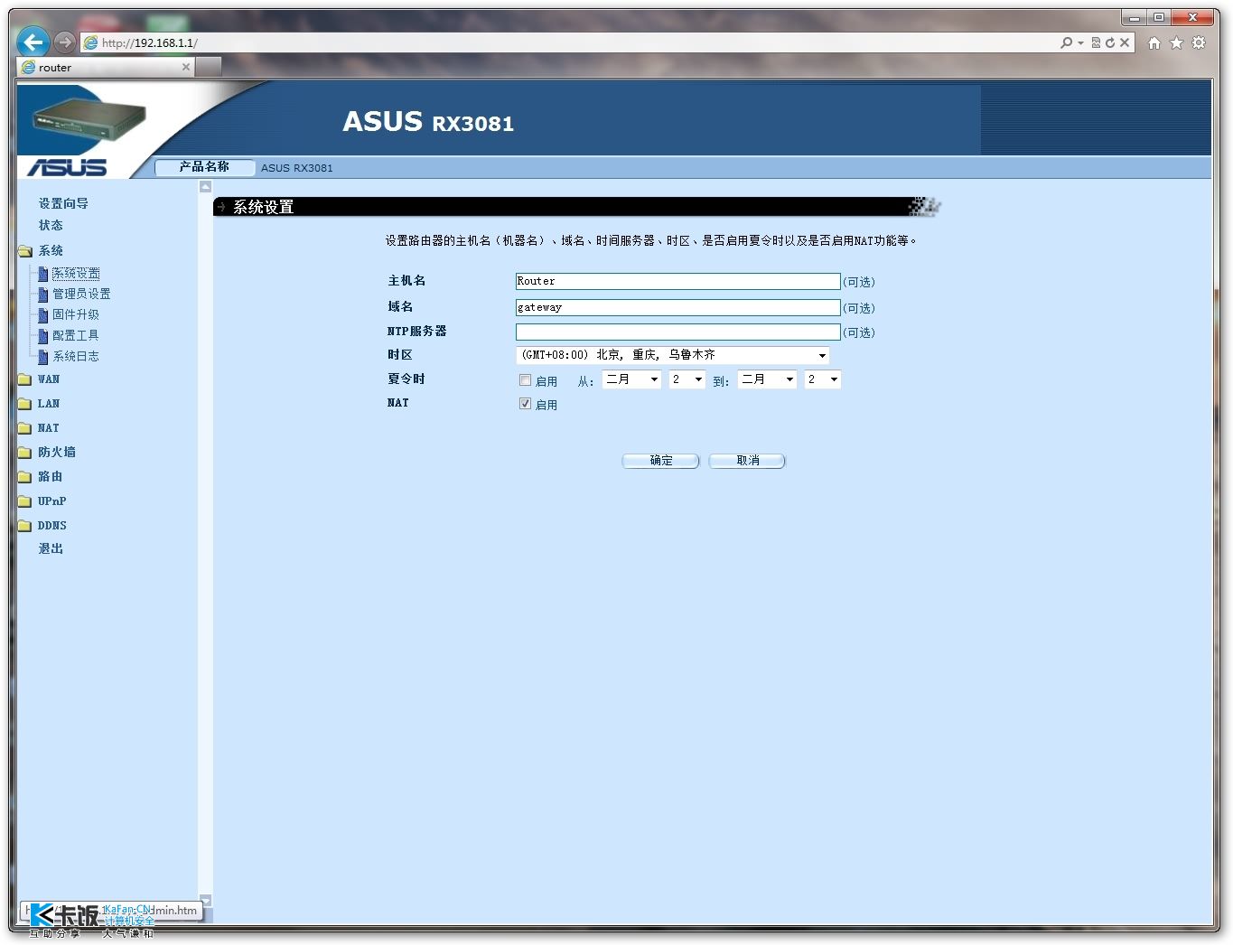The image size is (1233, 945).
Task: Open the 管理员设置 tree link
Action: pyautogui.click(x=81, y=295)
